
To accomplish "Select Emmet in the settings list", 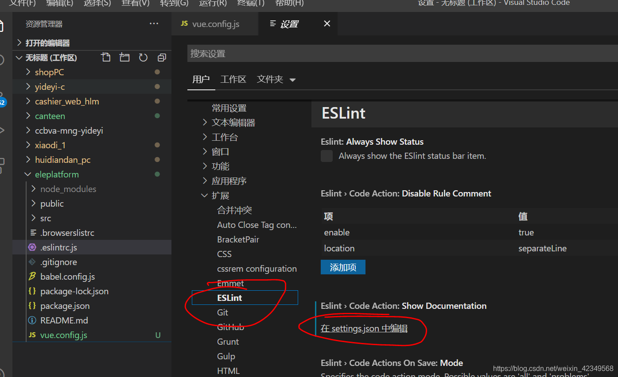I will click(230, 283).
